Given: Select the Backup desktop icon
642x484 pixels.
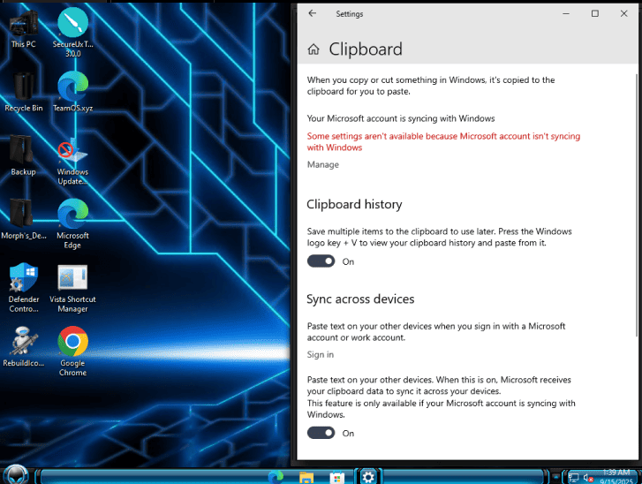Looking at the screenshot, I should [23, 153].
